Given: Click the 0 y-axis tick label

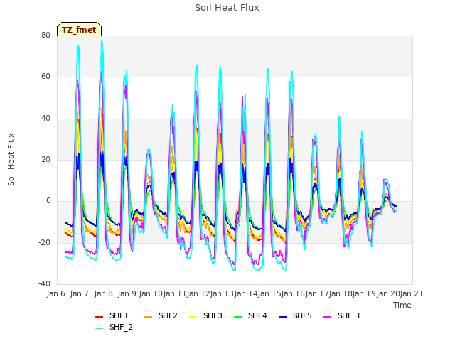Looking at the screenshot, I should point(48,201).
